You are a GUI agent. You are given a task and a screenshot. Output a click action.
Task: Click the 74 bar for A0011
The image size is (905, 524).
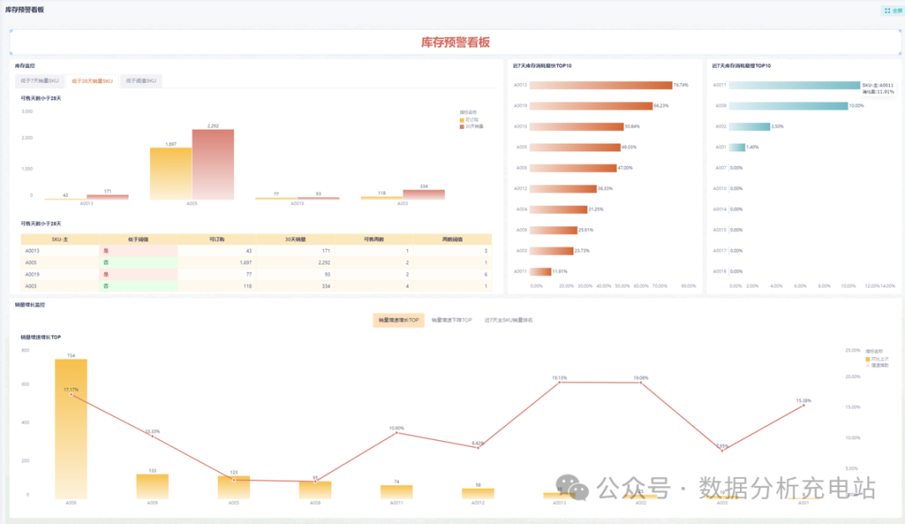[x=396, y=492]
